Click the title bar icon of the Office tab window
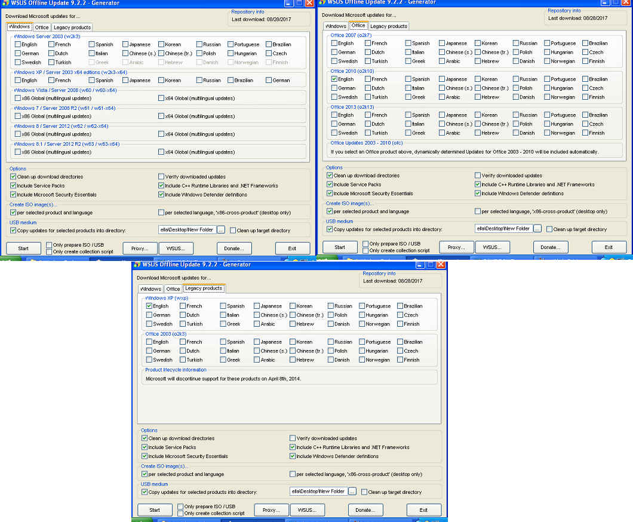633x522 pixels. [322, 2]
